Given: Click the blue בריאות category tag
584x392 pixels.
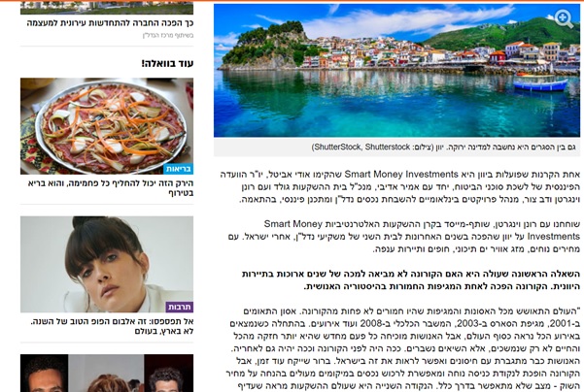Looking at the screenshot, I should coord(179,169).
